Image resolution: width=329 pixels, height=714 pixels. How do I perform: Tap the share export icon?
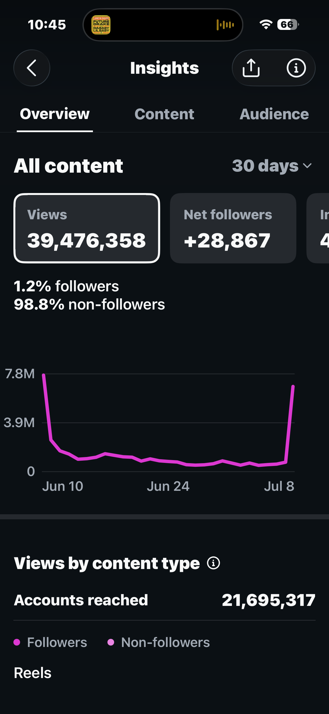coord(251,68)
